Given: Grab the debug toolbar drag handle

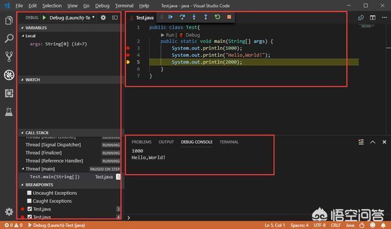Looking at the screenshot, I should [161, 17].
